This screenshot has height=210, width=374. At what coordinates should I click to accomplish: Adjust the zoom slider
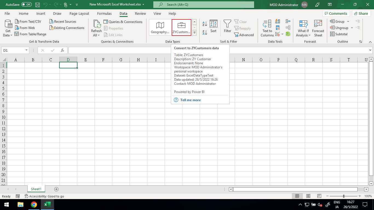(x=343, y=196)
